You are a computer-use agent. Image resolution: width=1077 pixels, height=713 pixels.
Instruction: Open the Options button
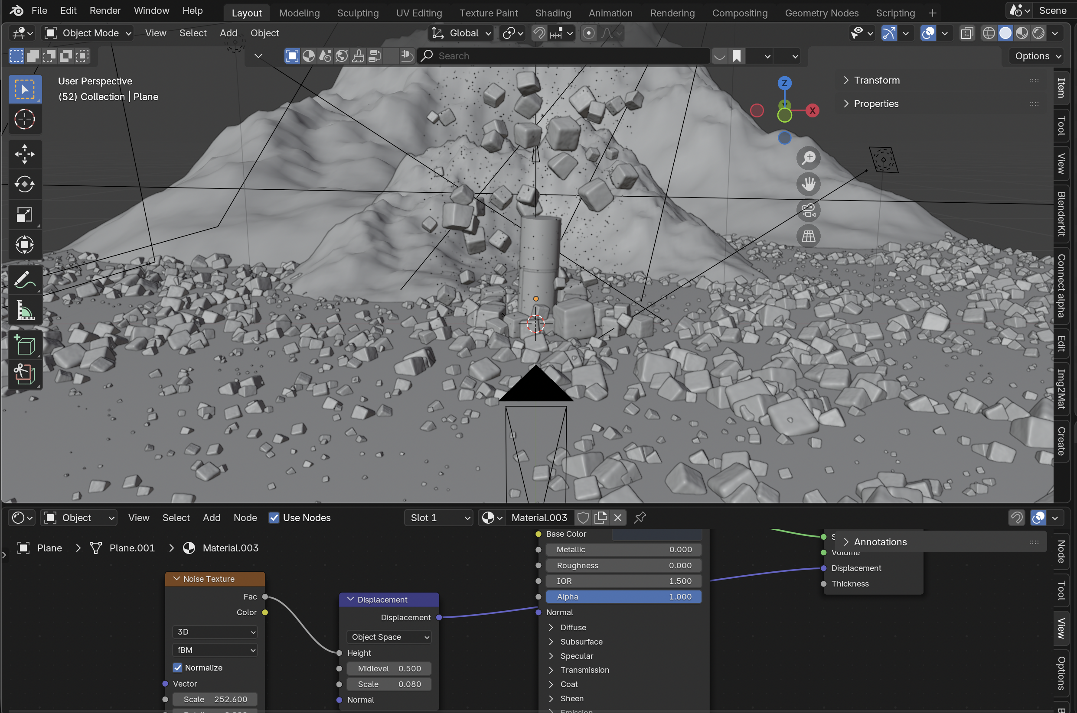point(1038,56)
